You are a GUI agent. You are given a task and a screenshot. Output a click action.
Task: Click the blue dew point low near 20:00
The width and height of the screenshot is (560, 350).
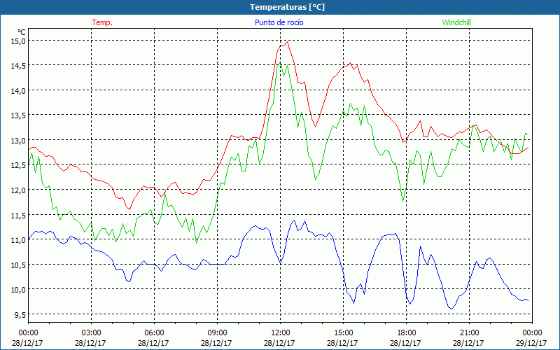(451, 309)
